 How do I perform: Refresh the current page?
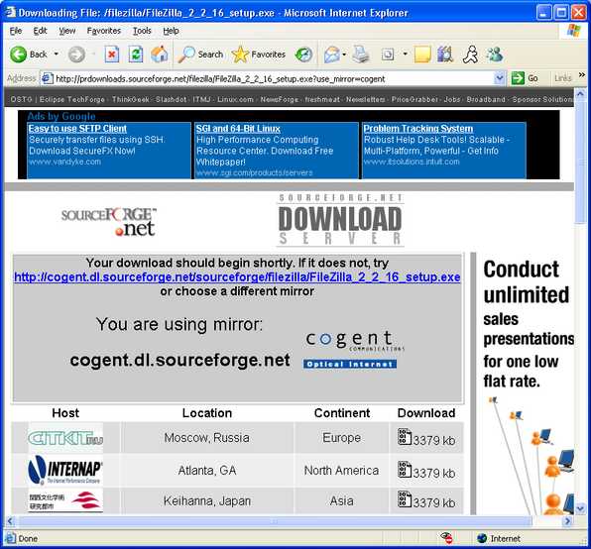click(x=135, y=55)
